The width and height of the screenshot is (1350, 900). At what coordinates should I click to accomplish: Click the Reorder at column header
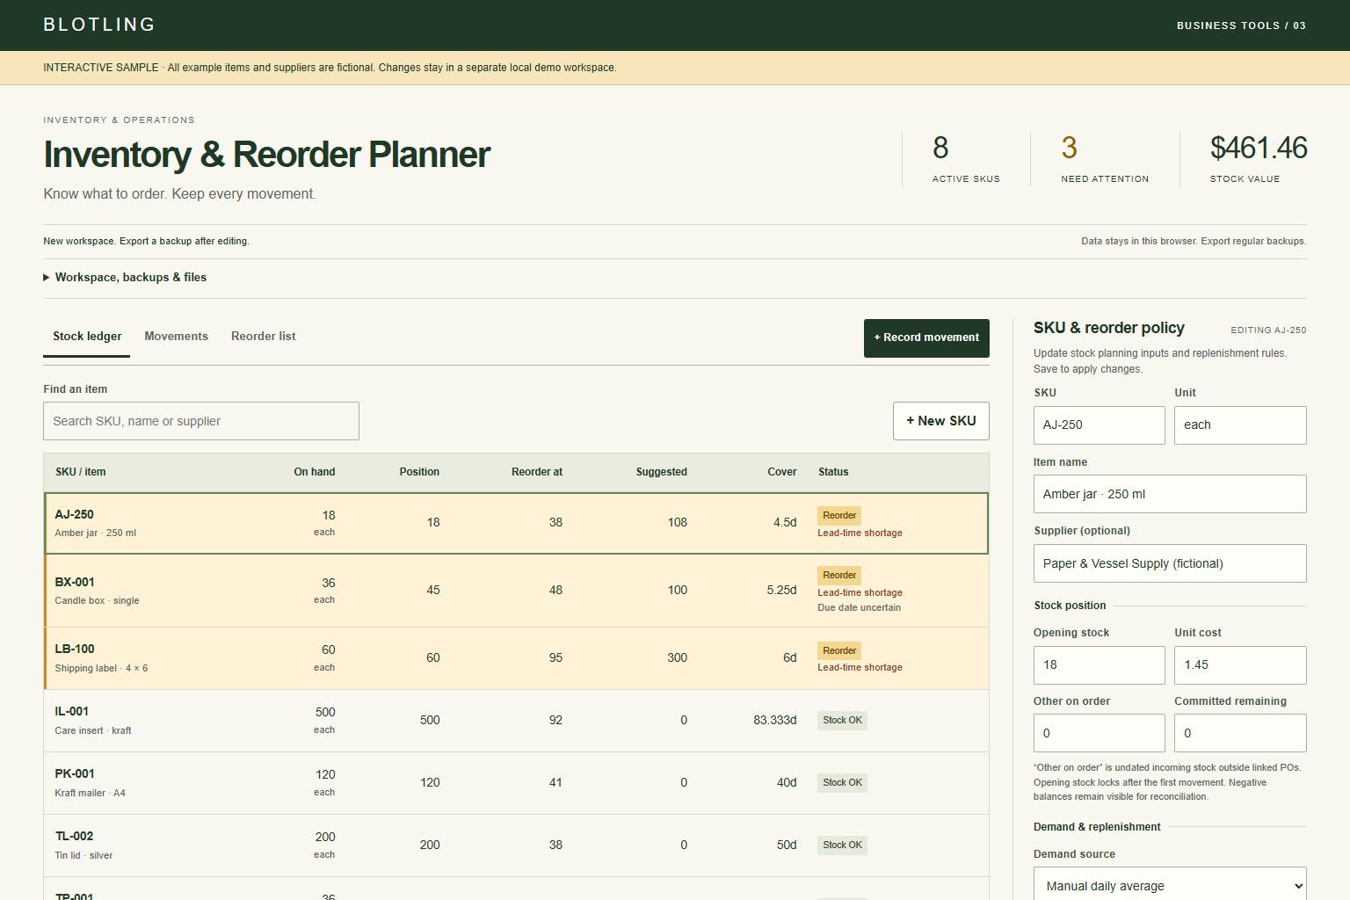(537, 472)
